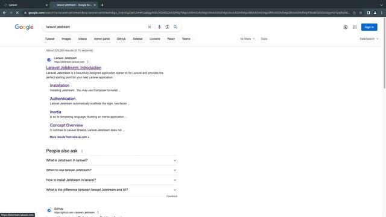The height and width of the screenshot is (217, 386).
Task: Open the tab search chevron
Action: (381, 5)
